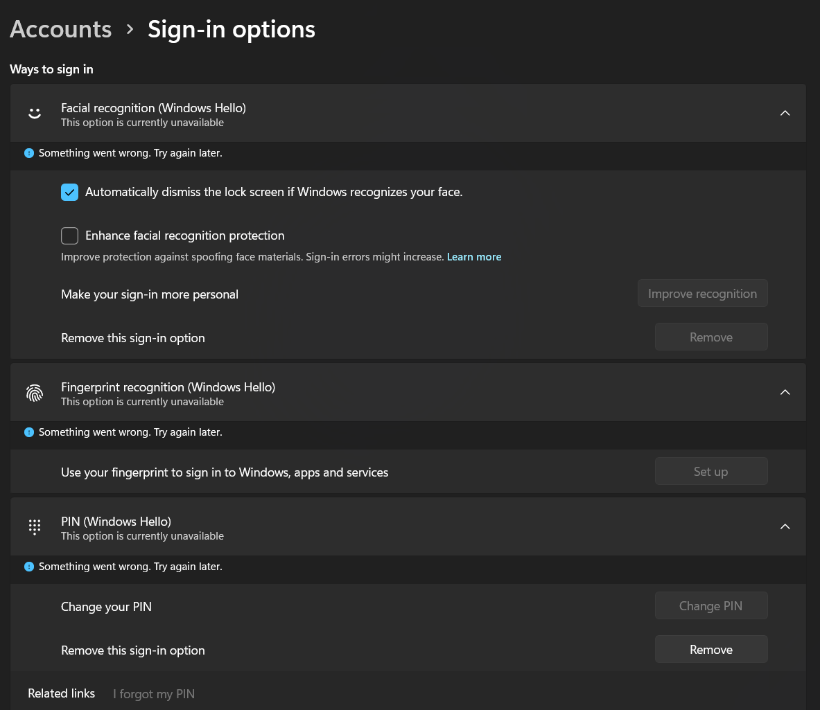Collapse the Facial recognition section chevron

click(785, 114)
